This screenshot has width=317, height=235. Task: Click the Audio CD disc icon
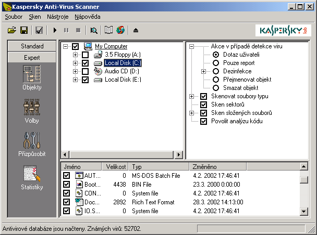tap(98, 71)
